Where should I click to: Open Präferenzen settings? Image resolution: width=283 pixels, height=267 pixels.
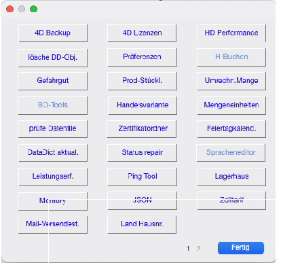[x=142, y=57]
